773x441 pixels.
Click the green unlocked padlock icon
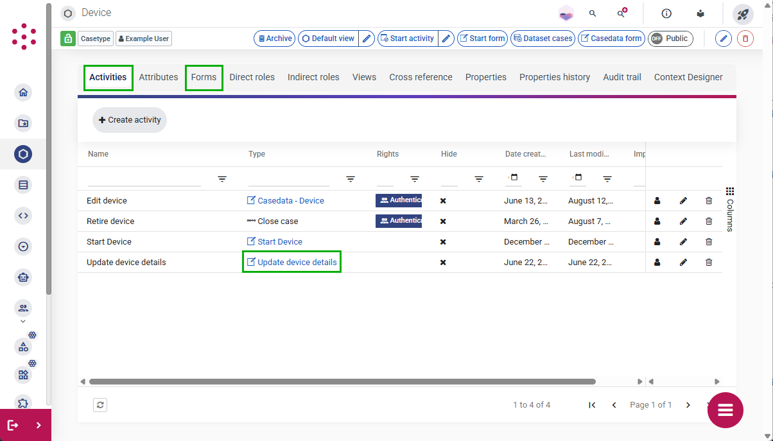68,39
